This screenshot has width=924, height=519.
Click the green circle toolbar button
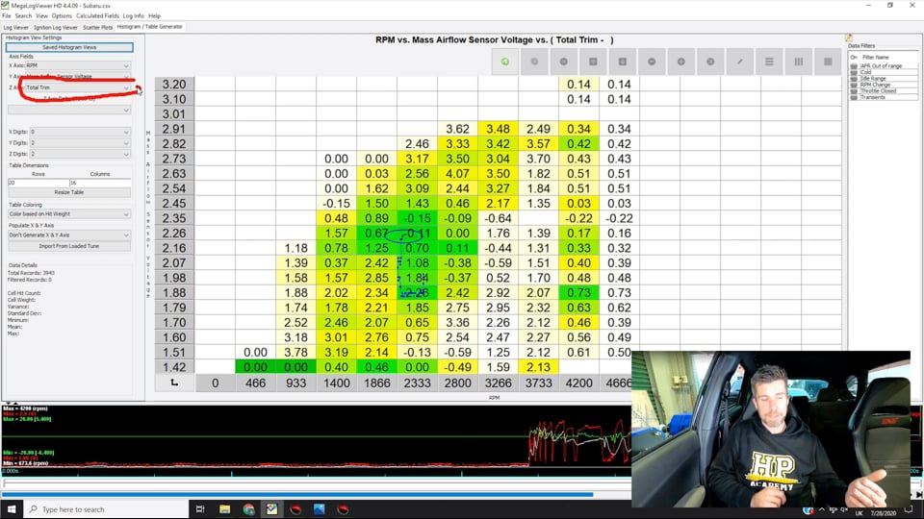point(505,62)
